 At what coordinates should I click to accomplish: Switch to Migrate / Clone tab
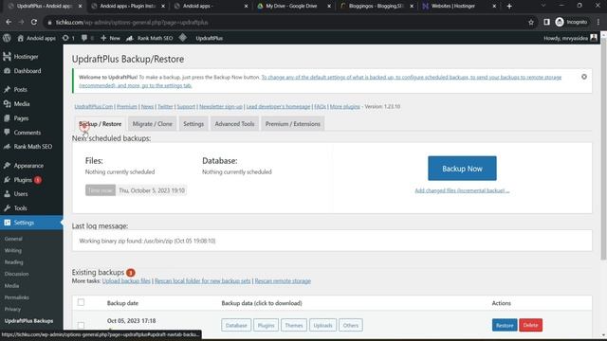click(x=152, y=124)
